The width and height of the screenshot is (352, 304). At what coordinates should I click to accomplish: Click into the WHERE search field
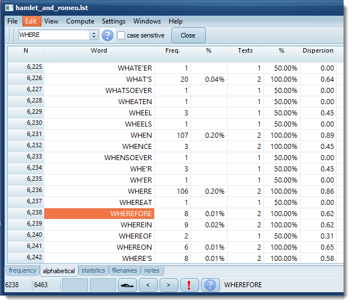coord(54,35)
